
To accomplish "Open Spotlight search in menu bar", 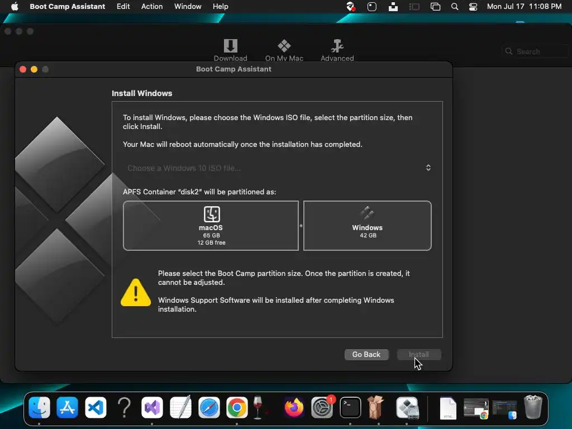I will tap(455, 7).
